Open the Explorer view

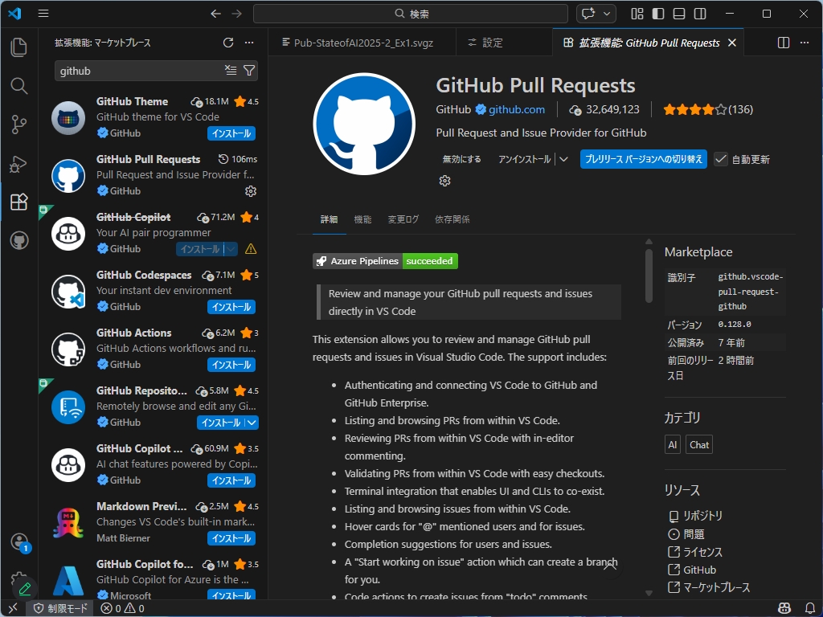click(19, 47)
